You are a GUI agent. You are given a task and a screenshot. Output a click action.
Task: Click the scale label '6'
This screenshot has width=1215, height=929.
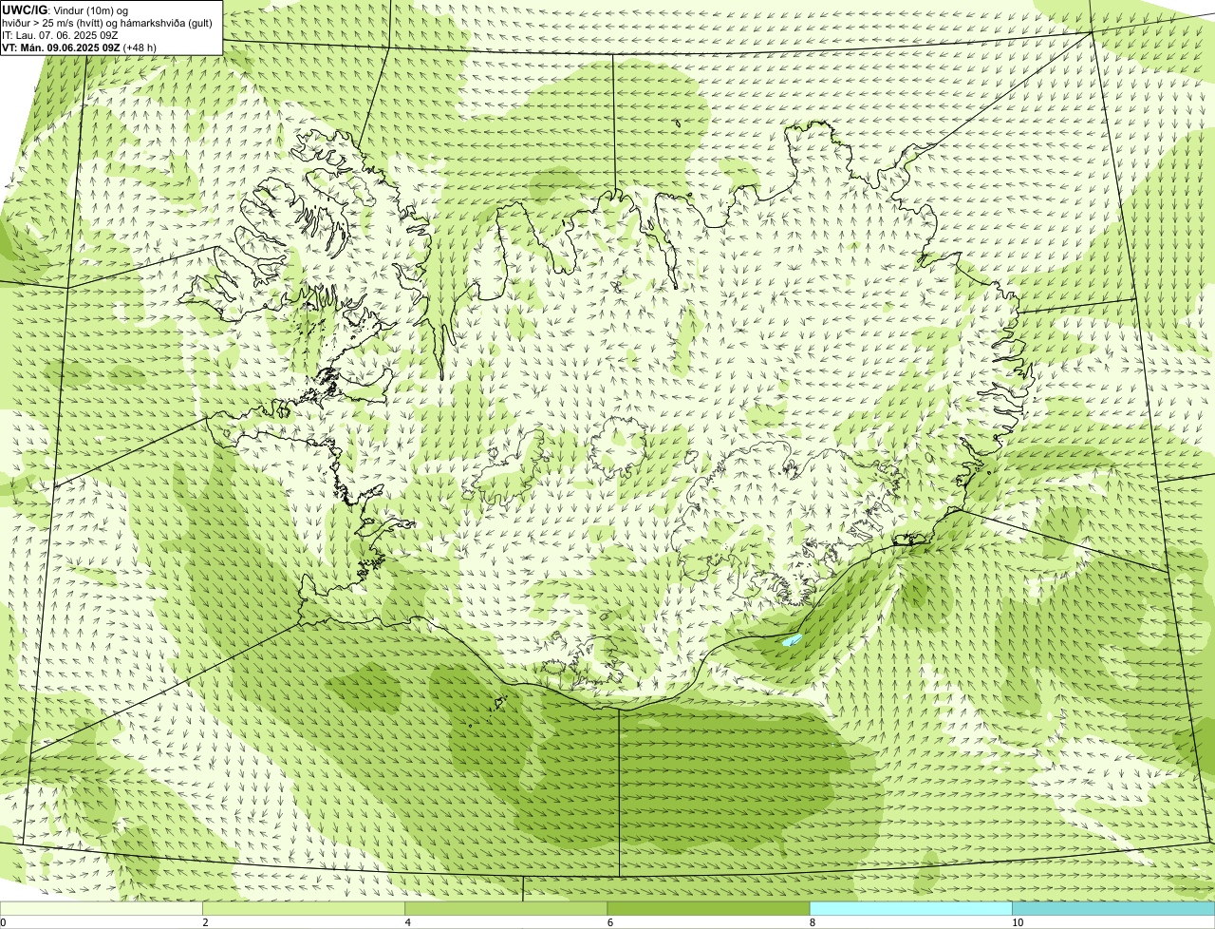[x=609, y=922]
